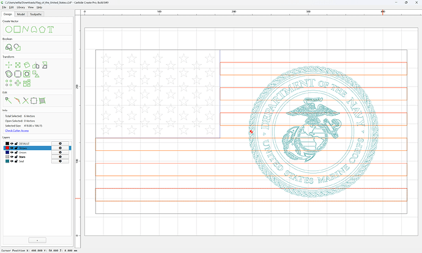Apply Boolean subtraction to vectors
This screenshot has height=253, width=422.
[17, 47]
